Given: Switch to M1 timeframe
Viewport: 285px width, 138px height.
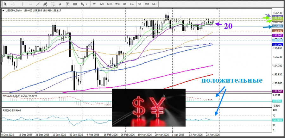Looking at the screenshot, I should click(94, 4).
